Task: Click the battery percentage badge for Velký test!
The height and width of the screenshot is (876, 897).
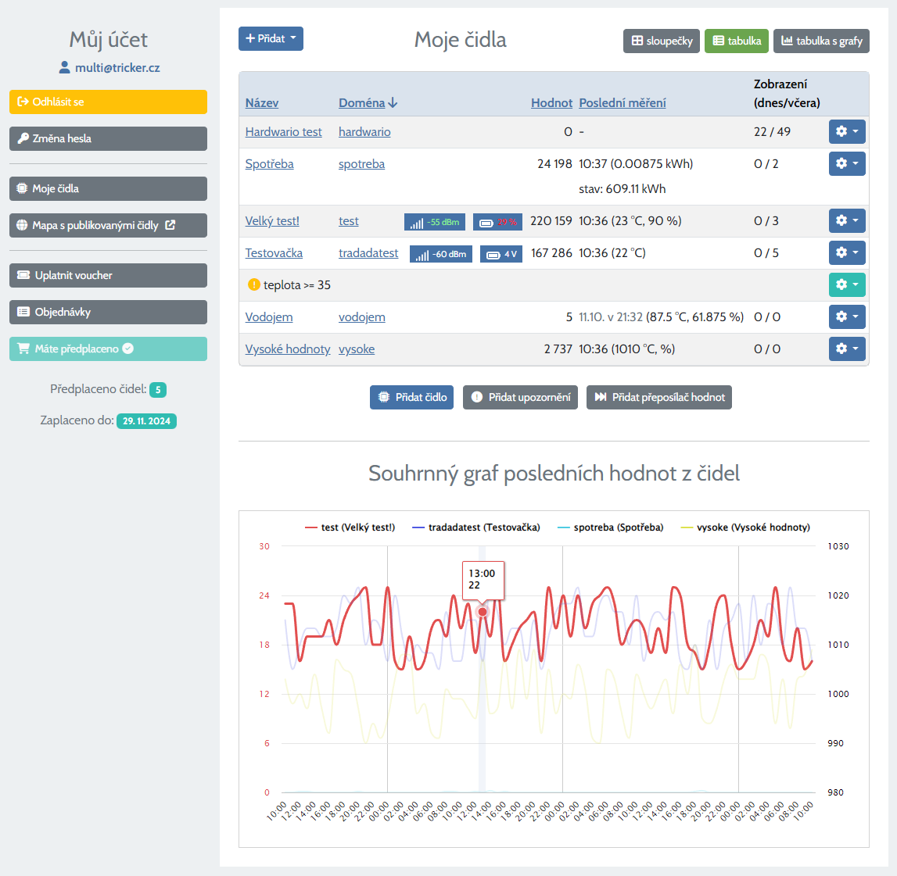Action: pos(497,222)
